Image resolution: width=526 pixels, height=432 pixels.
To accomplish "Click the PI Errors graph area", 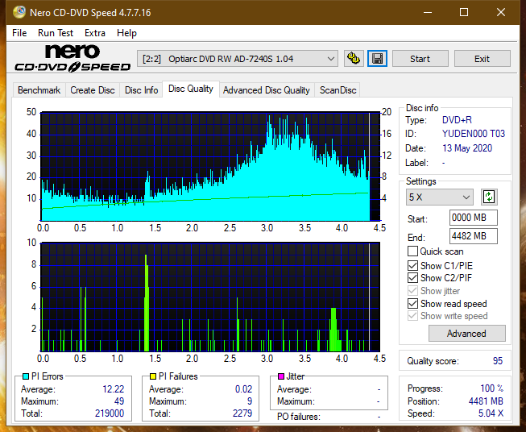I will tap(210, 166).
